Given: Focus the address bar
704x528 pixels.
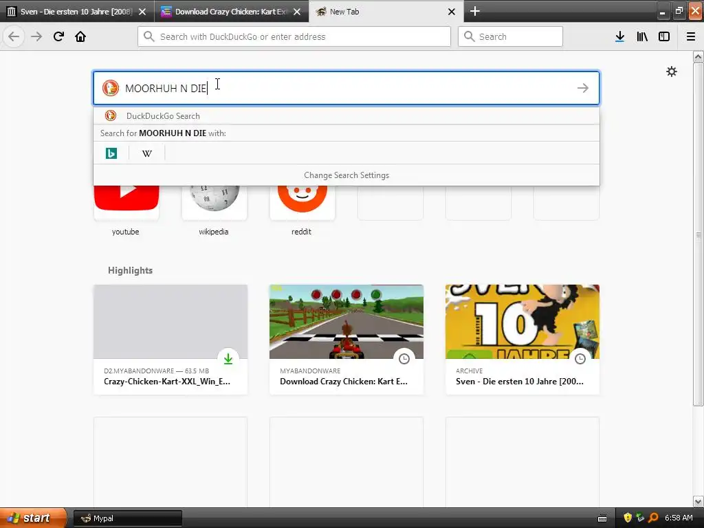Looking at the screenshot, I should click(x=294, y=36).
